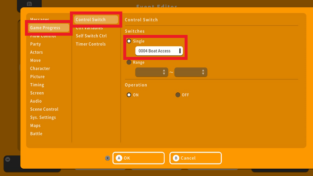The width and height of the screenshot is (313, 176).
Task: Click the OK button
Action: coord(138,158)
